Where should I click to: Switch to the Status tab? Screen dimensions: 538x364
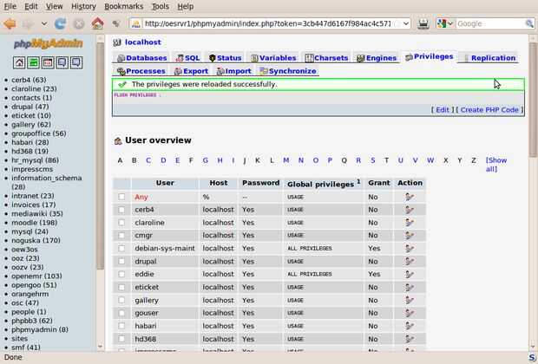click(x=225, y=58)
